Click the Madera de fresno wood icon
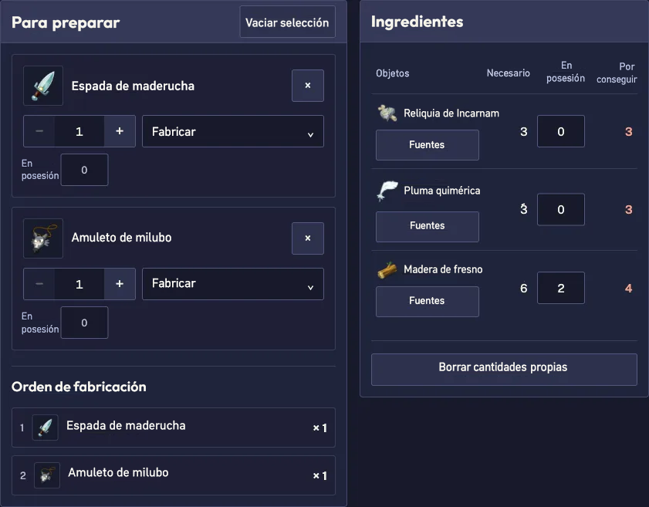The width and height of the screenshot is (649, 507). pos(387,270)
